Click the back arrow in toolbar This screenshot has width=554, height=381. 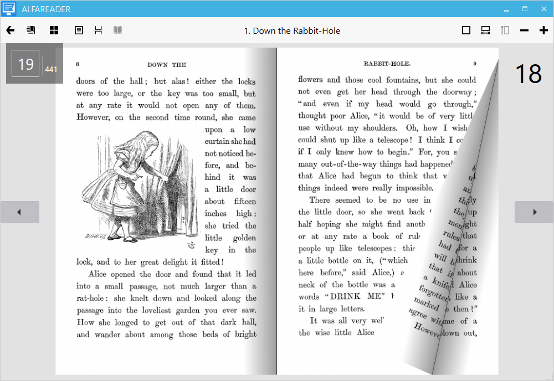click(10, 30)
